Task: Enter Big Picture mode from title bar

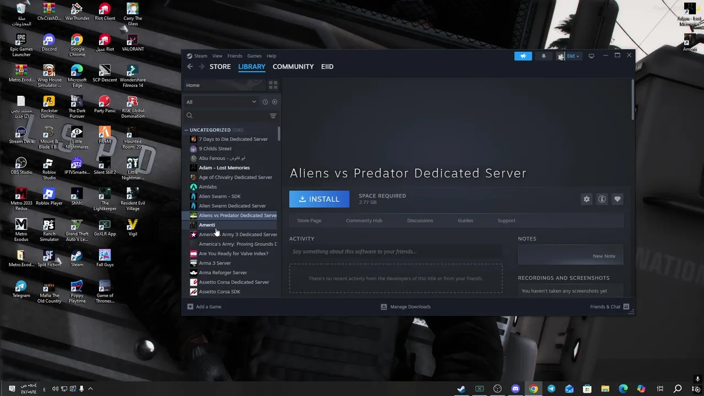Action: click(x=591, y=56)
